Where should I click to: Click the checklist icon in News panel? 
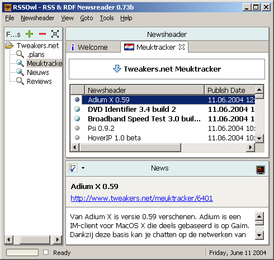pyautogui.click(x=73, y=168)
